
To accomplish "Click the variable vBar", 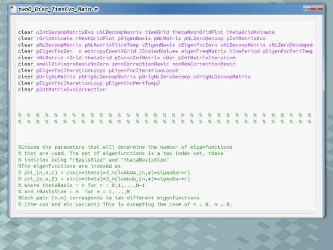I will [x=169, y=57].
